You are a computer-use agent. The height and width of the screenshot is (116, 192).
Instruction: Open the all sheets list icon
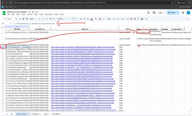(11, 114)
